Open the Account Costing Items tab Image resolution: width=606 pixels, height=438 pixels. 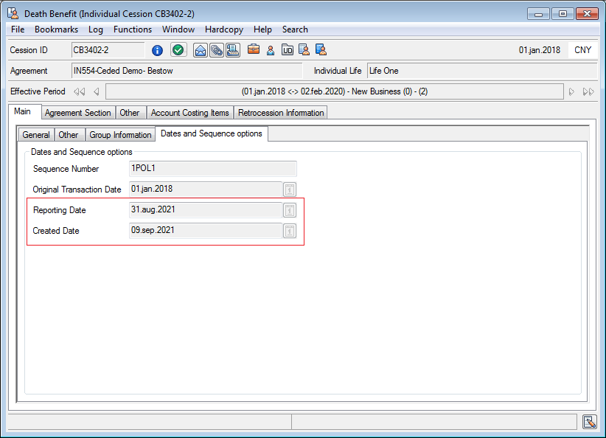point(190,113)
